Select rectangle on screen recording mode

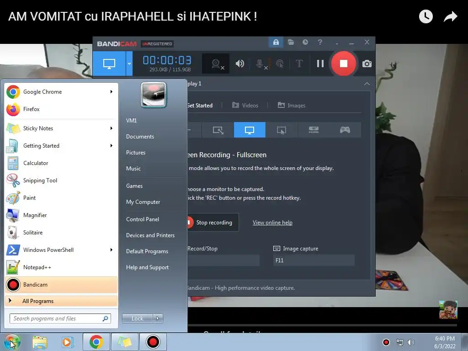(x=218, y=130)
